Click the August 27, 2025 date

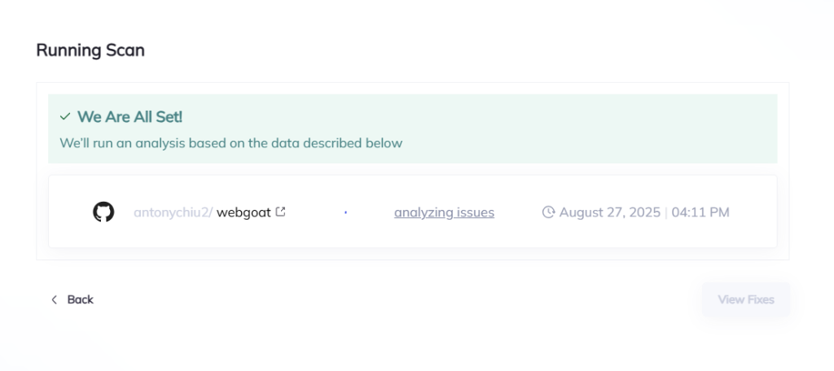610,212
